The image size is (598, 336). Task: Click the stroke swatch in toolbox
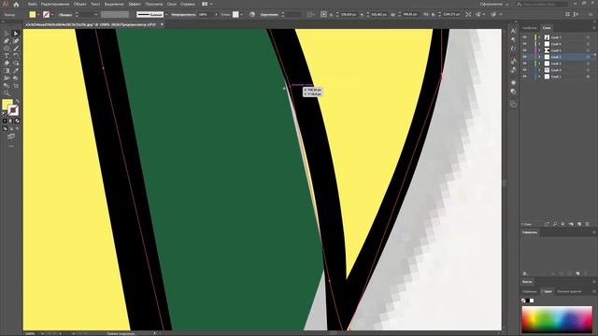[13, 110]
